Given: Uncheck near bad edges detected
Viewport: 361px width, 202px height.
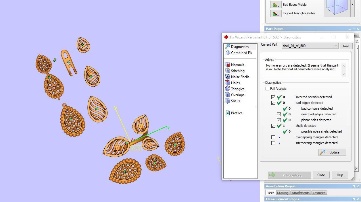Looking at the screenshot, I should (x=279, y=114).
